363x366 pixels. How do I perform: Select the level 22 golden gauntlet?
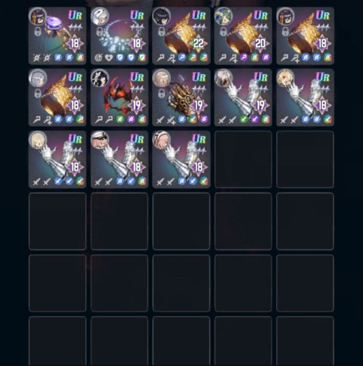[181, 36]
